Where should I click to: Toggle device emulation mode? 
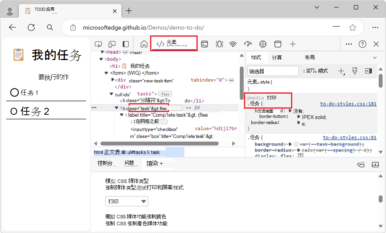click(x=113, y=44)
